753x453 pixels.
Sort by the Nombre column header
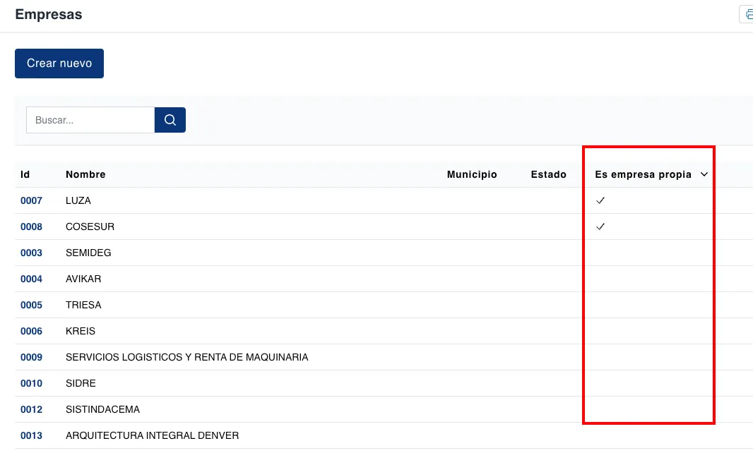tap(85, 174)
